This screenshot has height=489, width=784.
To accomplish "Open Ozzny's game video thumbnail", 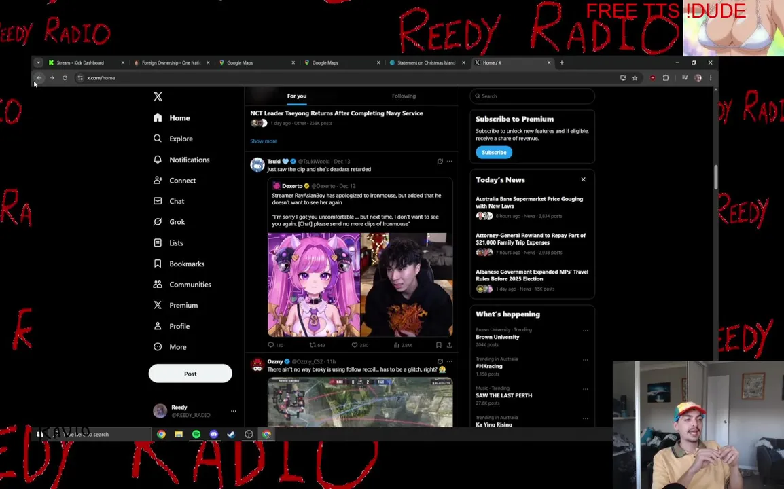I will 360,403.
